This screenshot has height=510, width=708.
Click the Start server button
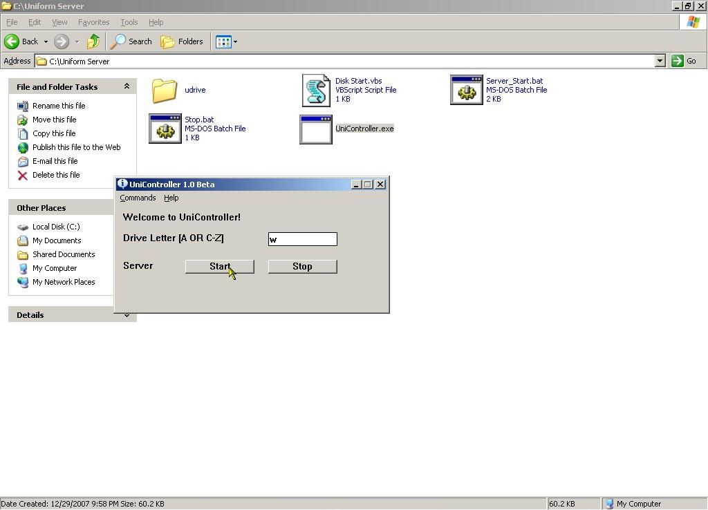(x=220, y=266)
